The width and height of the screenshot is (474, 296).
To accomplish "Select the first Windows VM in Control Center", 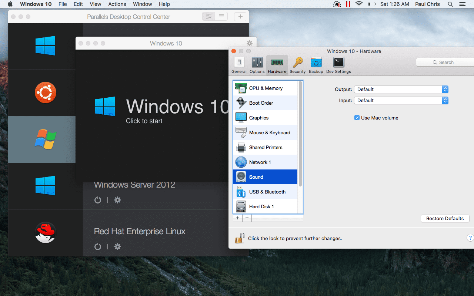I will (46, 46).
